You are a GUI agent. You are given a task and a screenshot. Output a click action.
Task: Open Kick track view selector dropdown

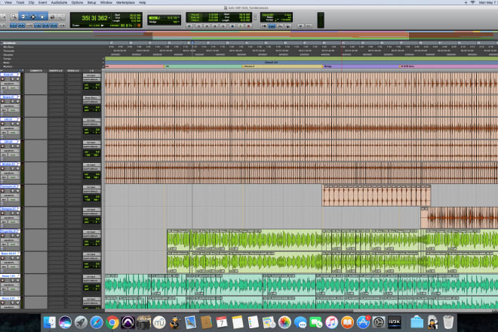pyautogui.click(x=10, y=84)
